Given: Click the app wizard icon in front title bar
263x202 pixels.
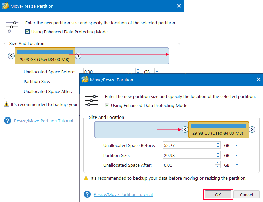Looking at the screenshot, I should tap(85, 79).
